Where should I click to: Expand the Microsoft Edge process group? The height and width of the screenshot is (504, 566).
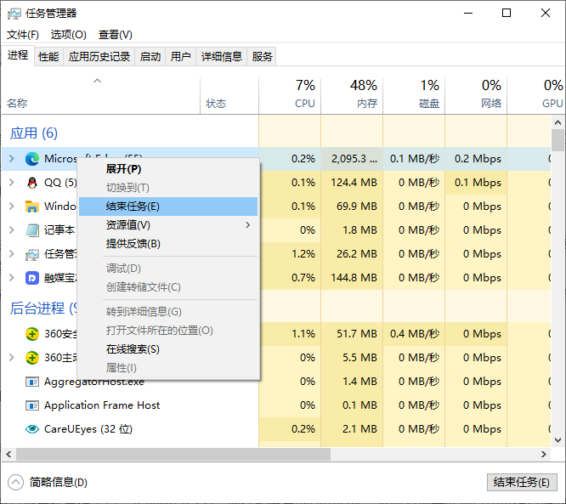click(11, 159)
